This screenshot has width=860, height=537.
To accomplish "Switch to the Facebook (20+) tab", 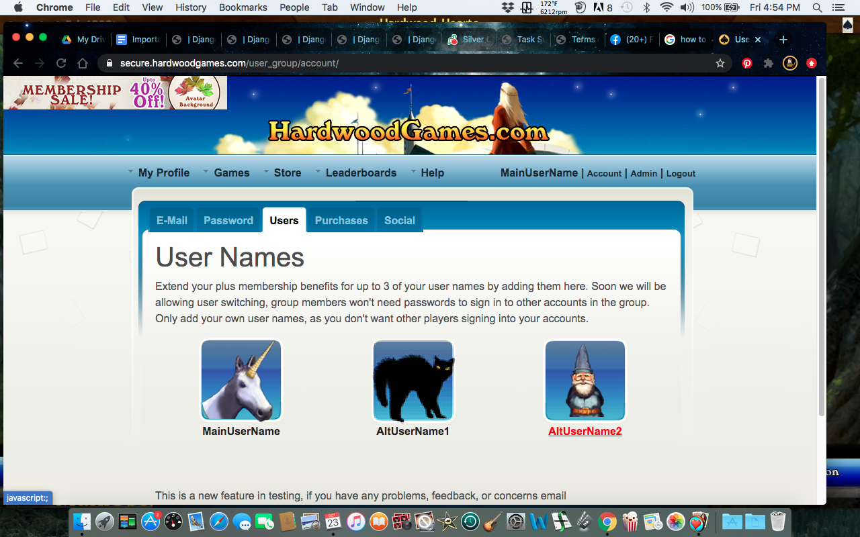I will click(632, 40).
